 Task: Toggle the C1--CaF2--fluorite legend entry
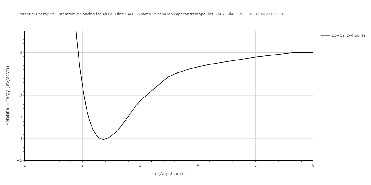(x=343, y=35)
